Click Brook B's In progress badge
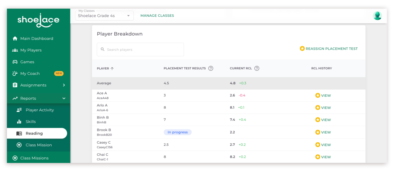This screenshot has height=172, width=395. (177, 132)
